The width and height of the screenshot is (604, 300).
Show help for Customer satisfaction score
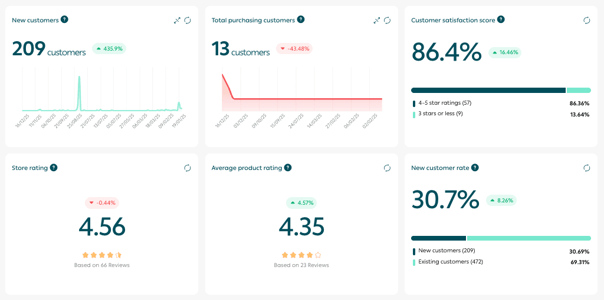pos(501,19)
